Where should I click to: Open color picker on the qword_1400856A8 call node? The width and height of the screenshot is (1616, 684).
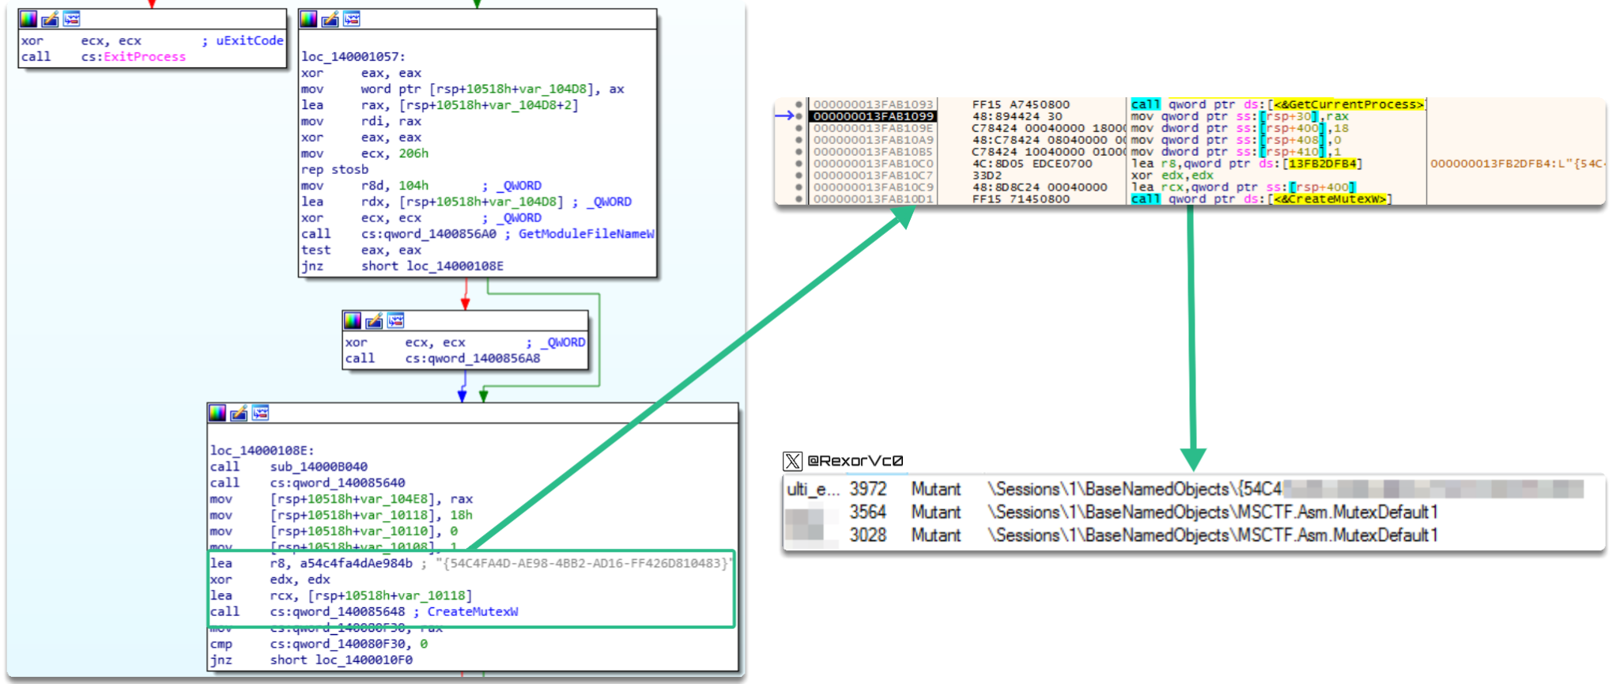pos(353,320)
